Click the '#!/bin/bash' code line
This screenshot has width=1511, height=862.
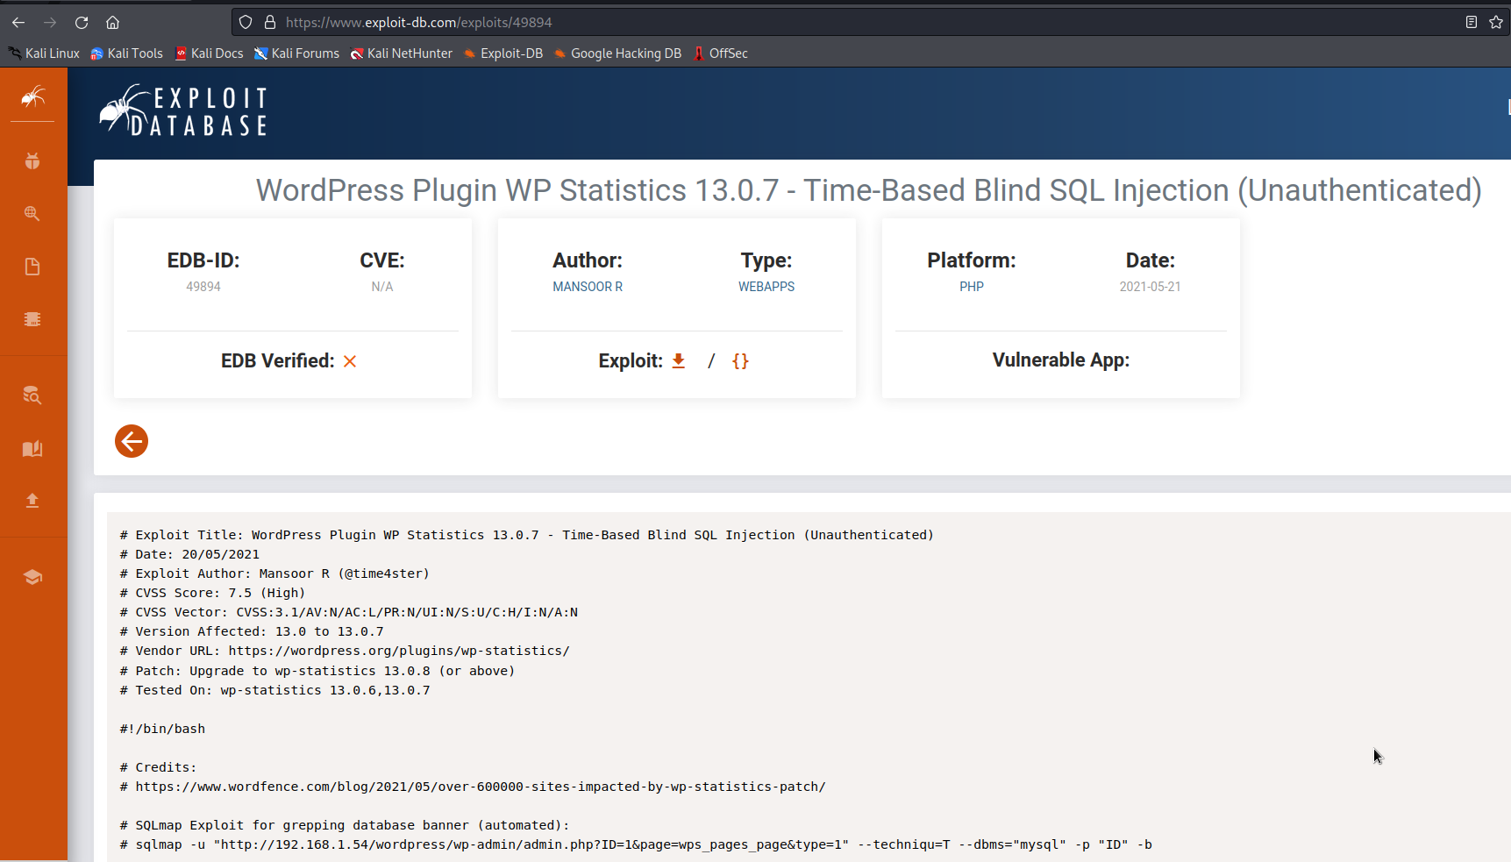(x=162, y=729)
